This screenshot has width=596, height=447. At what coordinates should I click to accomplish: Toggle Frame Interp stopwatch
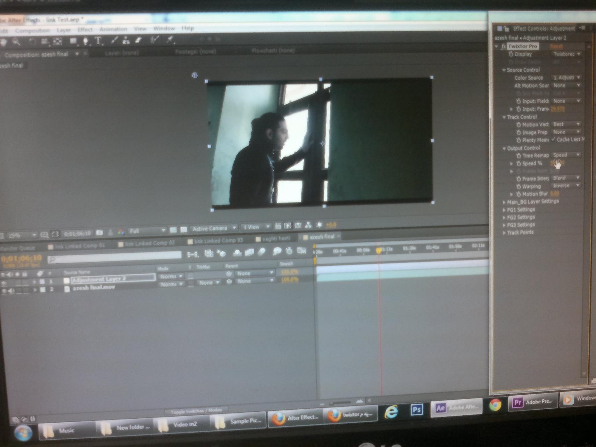coord(518,179)
